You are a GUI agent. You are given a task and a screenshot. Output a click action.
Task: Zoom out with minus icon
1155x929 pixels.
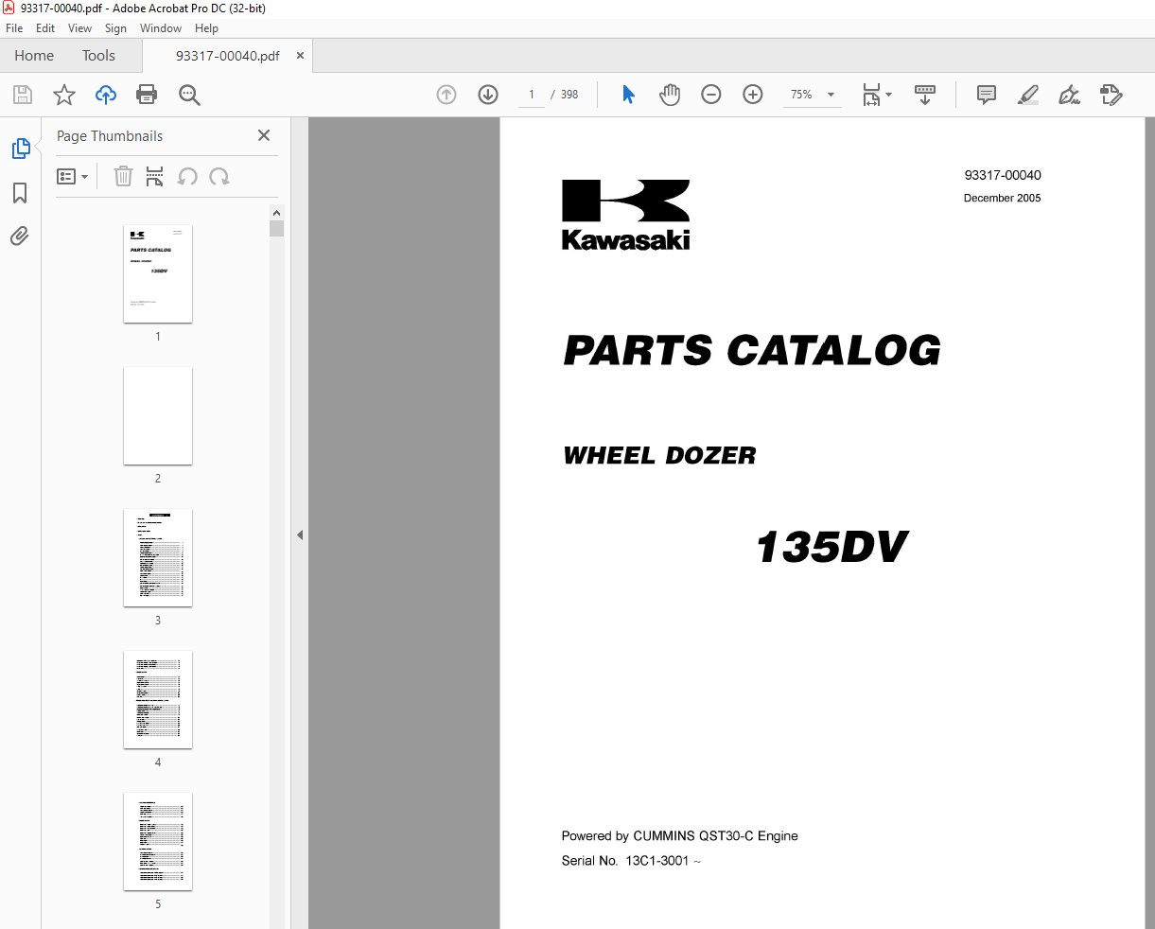[x=711, y=95]
